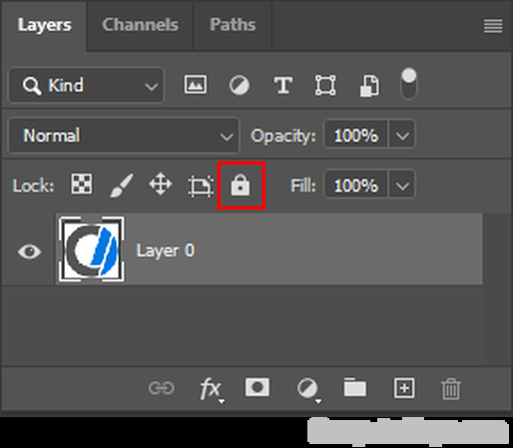This screenshot has height=448, width=513.
Task: Open the Normal blend mode dropdown
Action: 124,136
